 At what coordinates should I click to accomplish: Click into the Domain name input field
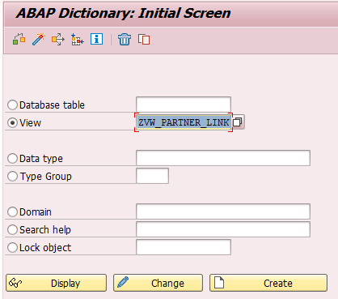[x=223, y=211]
